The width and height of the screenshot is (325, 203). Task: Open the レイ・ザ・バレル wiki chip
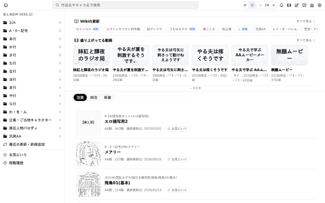(285, 29)
